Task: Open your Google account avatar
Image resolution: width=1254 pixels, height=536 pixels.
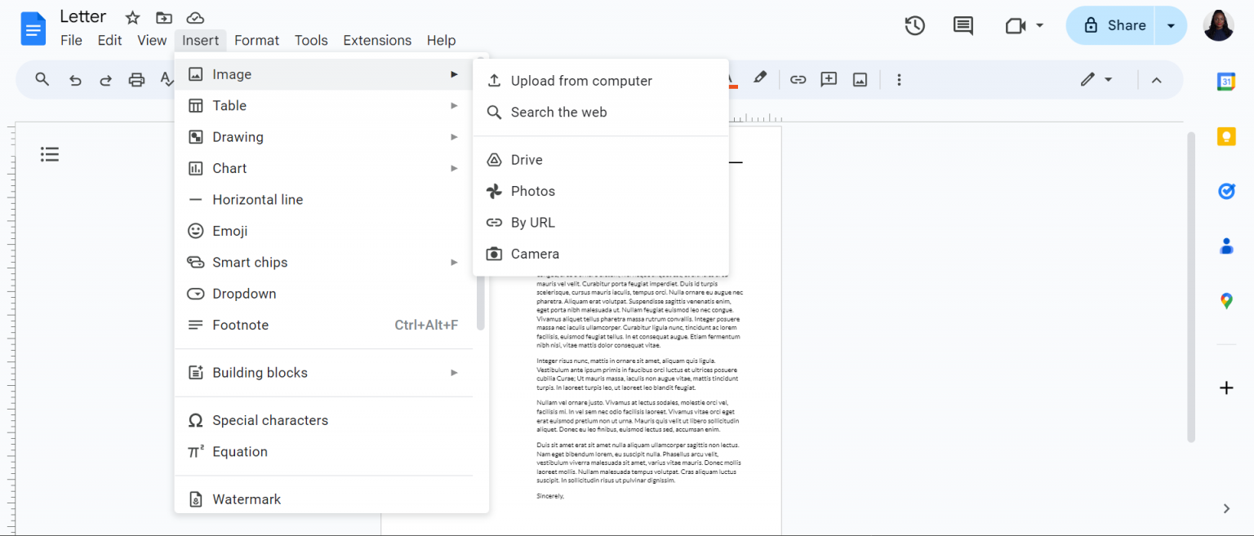Action: 1218,25
